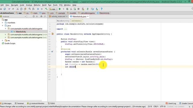Open the Android Monitor tool window
The width and height of the screenshot is (193, 108).
pyautogui.click(x=36, y=103)
